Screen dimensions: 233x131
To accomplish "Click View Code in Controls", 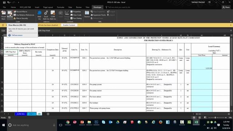I will pyautogui.click(x=76, y=15).
